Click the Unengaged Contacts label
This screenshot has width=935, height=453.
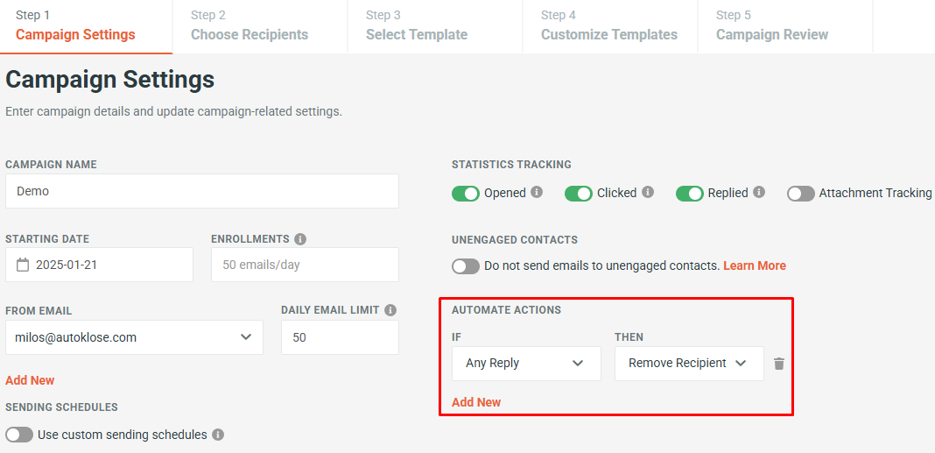[x=515, y=240]
